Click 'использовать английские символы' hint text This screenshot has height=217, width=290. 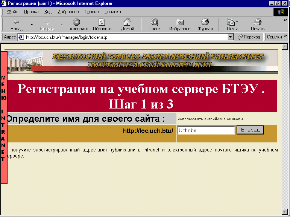pyautogui.click(x=210, y=119)
